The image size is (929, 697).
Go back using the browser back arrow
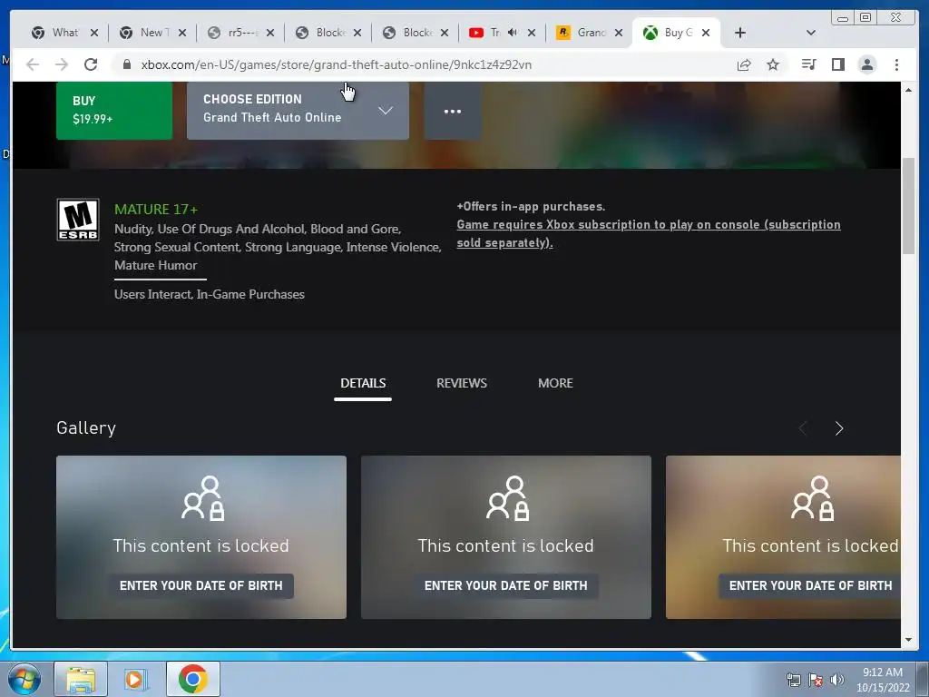(33, 64)
